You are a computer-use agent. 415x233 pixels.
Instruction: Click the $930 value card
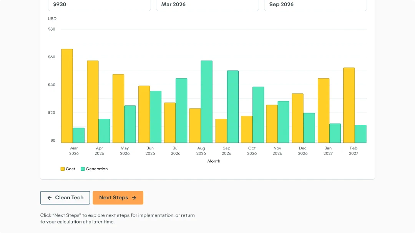coord(100,5)
